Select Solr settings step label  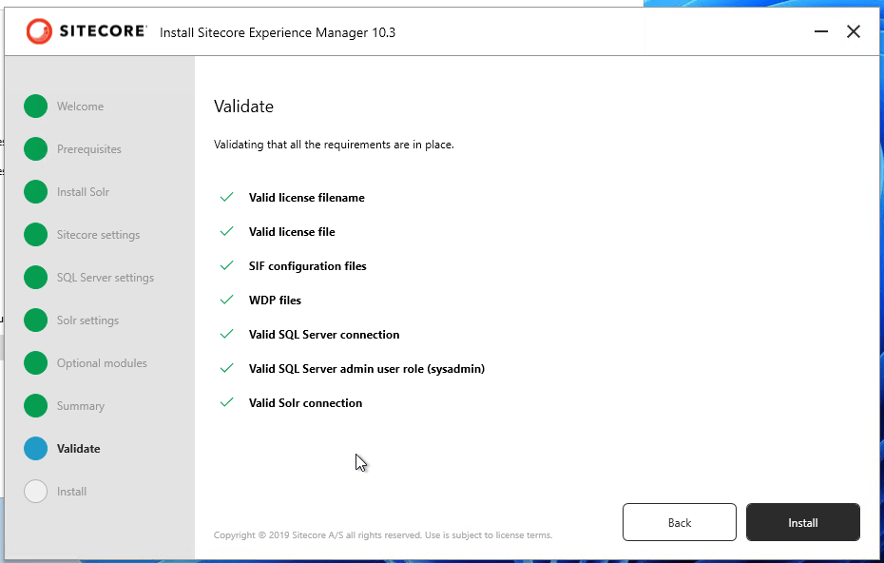tap(87, 320)
